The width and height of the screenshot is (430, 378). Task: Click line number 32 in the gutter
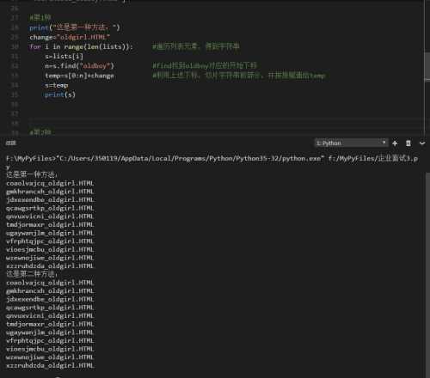click(15, 66)
